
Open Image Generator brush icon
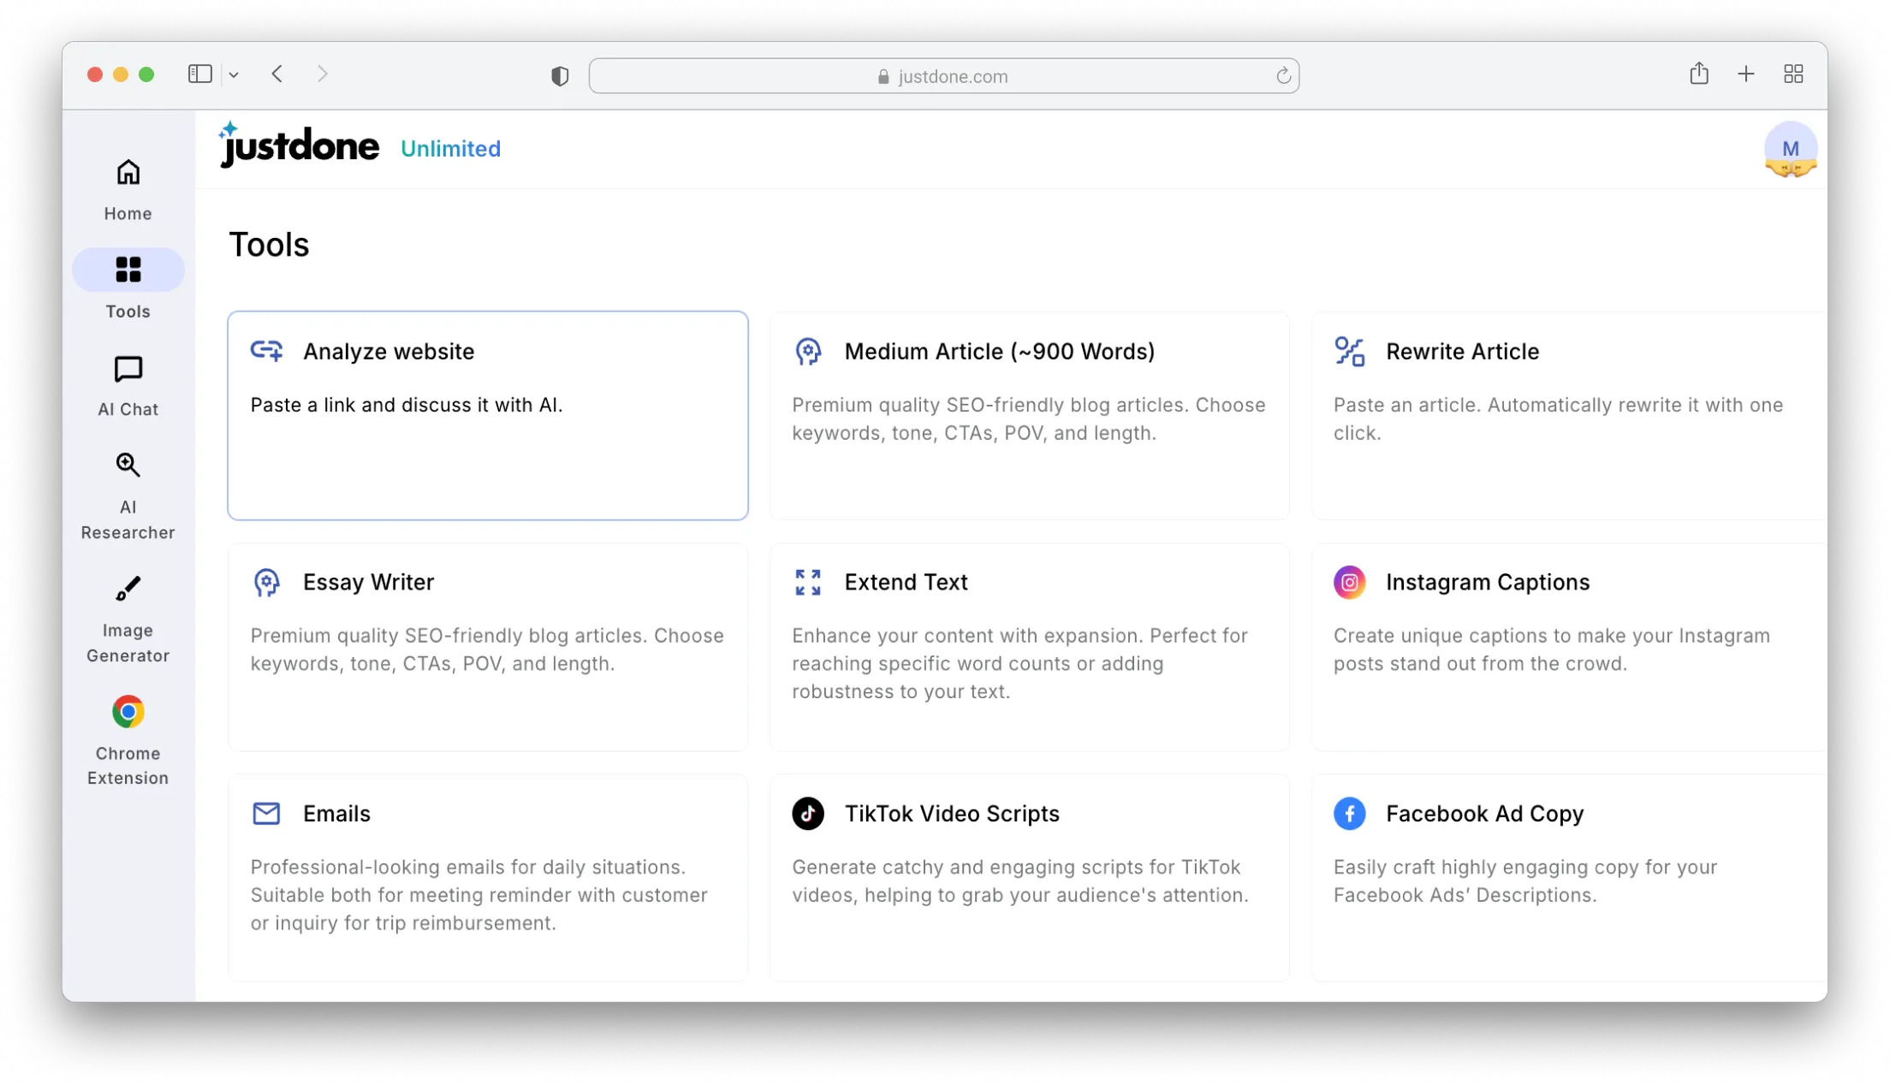pyautogui.click(x=128, y=589)
